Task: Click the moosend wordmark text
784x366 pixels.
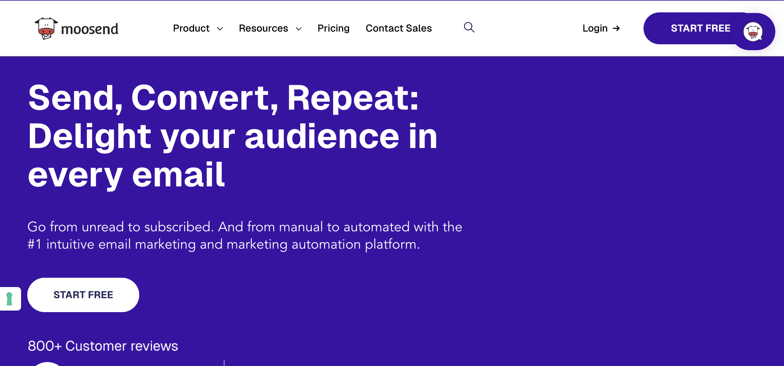Action: [x=90, y=29]
